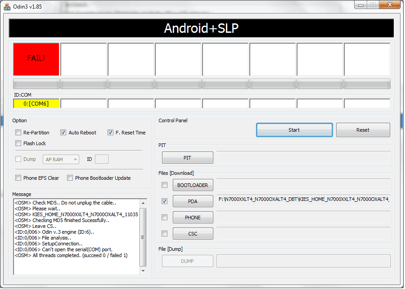Check the PHONE file checkbox
This screenshot has height=289, width=405.
[164, 218]
